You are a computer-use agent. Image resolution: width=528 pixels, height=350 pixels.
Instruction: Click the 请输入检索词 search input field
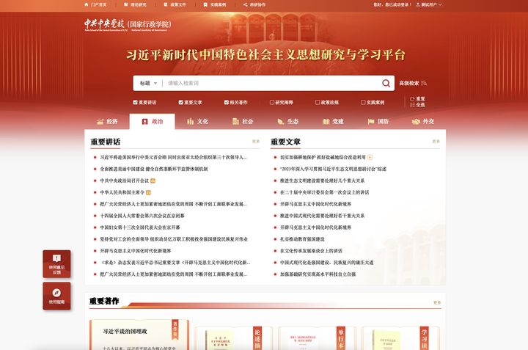tap(271, 83)
